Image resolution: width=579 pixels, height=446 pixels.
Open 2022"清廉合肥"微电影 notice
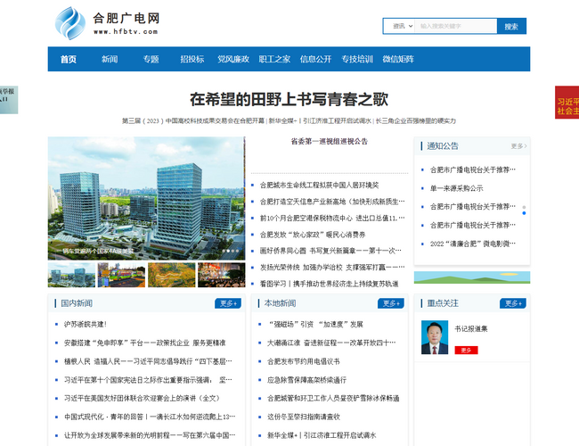click(473, 244)
